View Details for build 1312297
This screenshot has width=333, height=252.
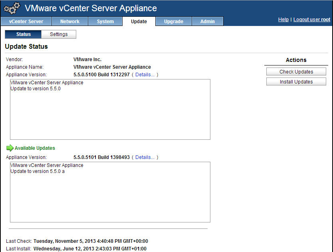pyautogui.click(x=145, y=75)
